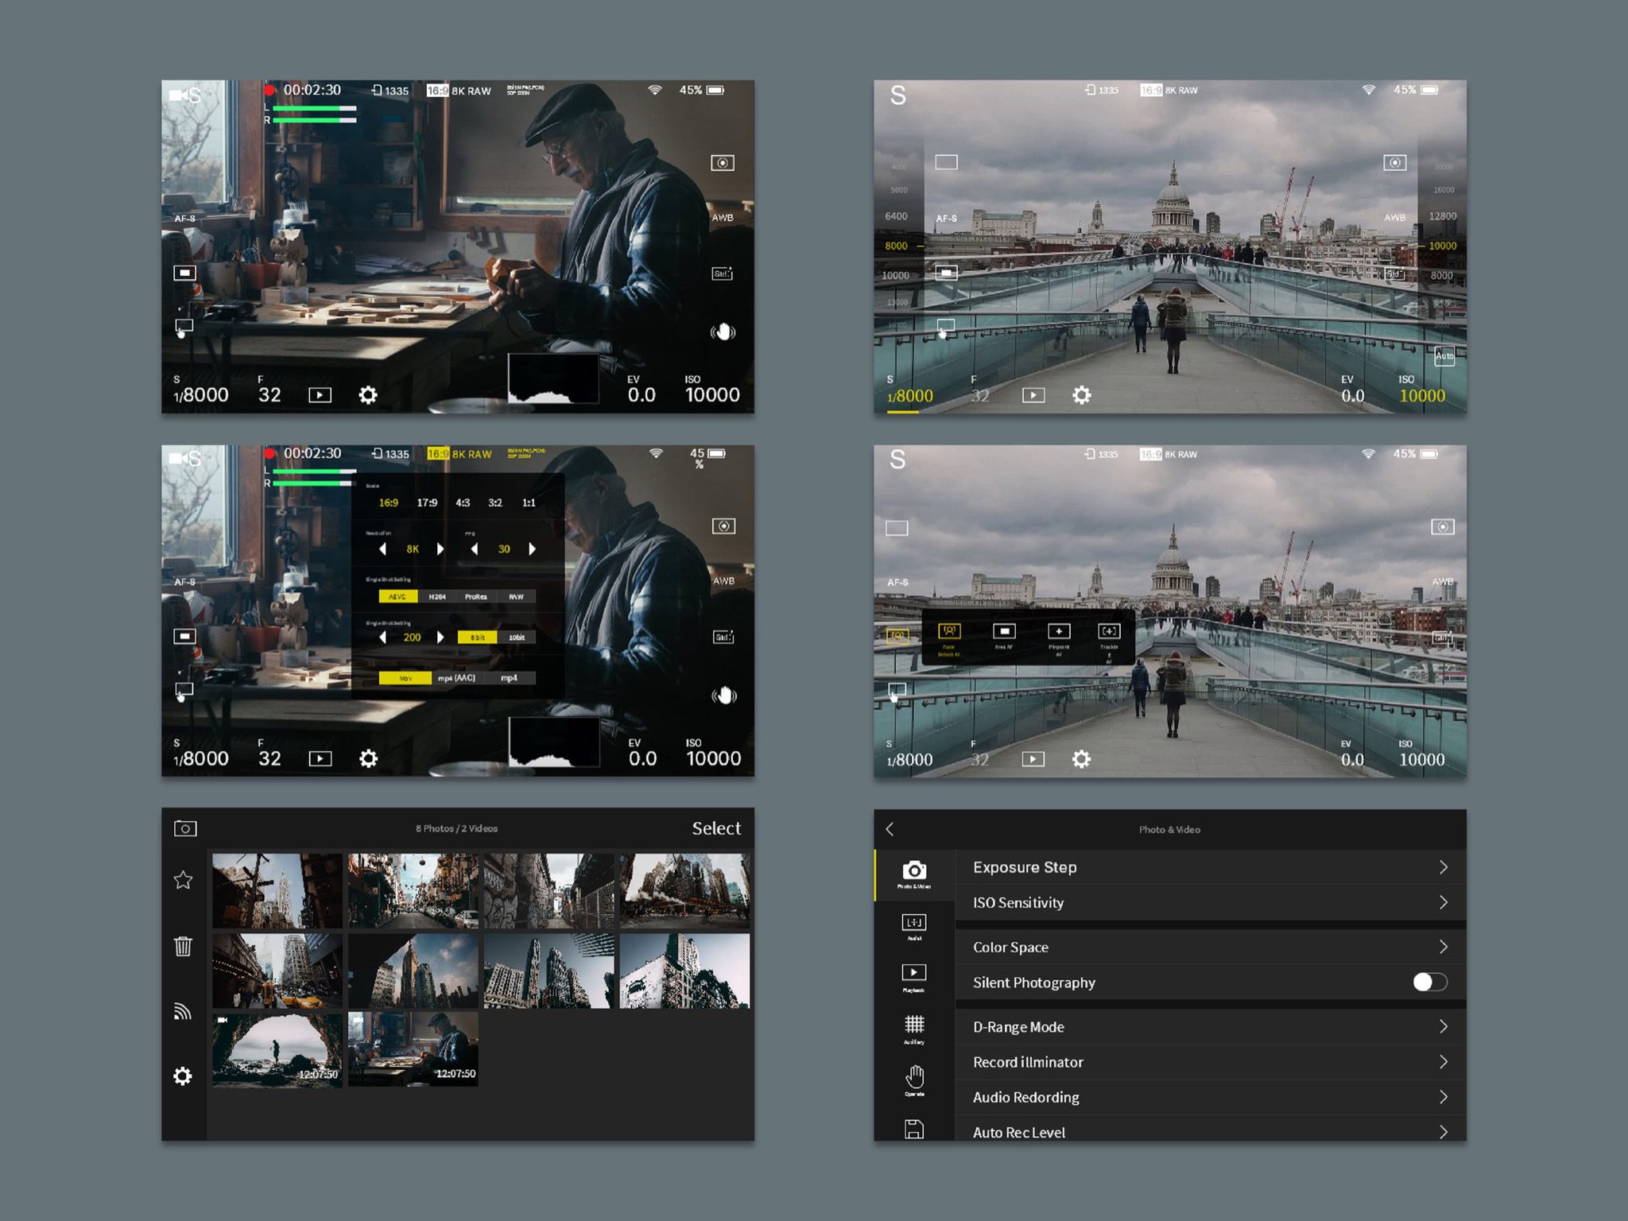Switch bit depth to 10bit
The height and width of the screenshot is (1221, 1628).
point(517,638)
